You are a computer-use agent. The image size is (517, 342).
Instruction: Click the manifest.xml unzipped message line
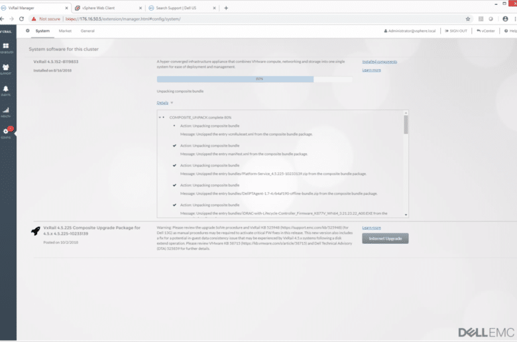pyautogui.click(x=244, y=154)
